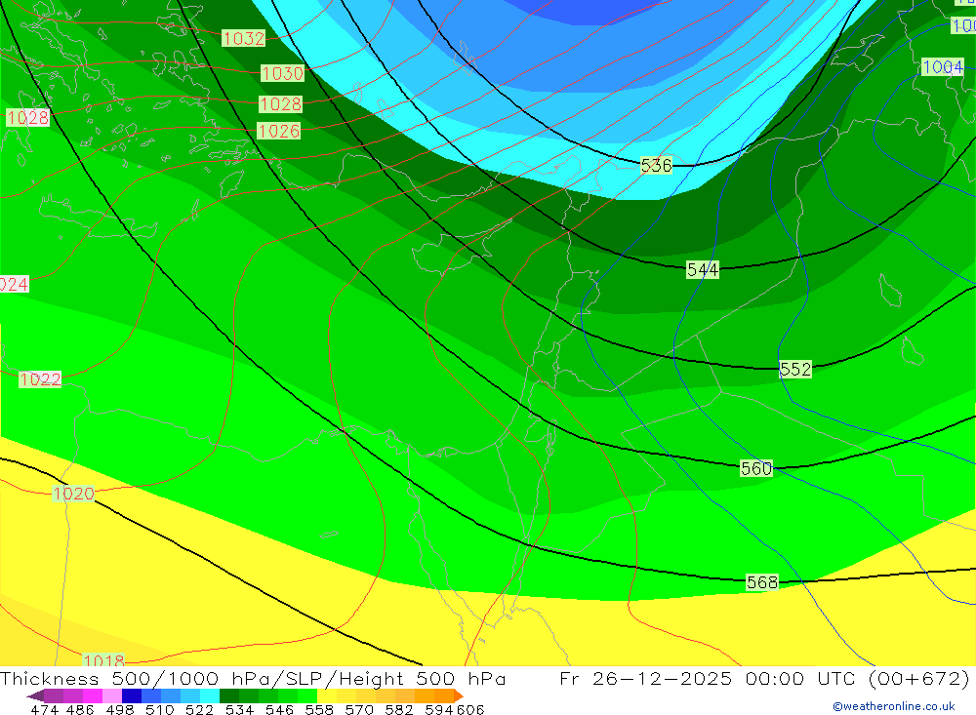Click the 1022 isobar label
976x715 pixels.
click(x=40, y=379)
